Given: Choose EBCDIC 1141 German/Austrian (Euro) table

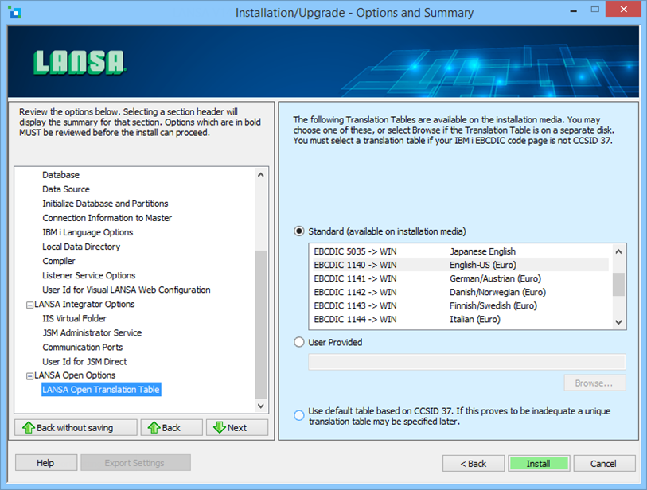Looking at the screenshot, I should click(x=461, y=278).
